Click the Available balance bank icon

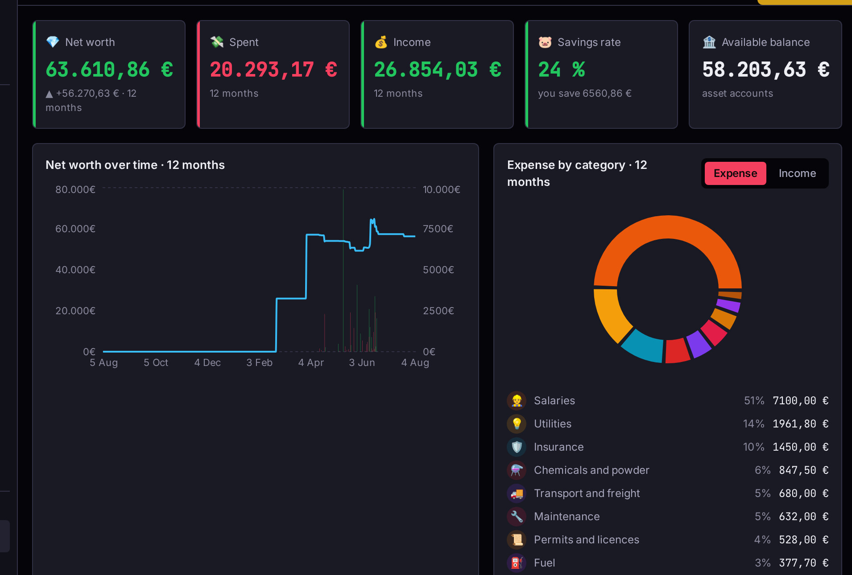[709, 42]
